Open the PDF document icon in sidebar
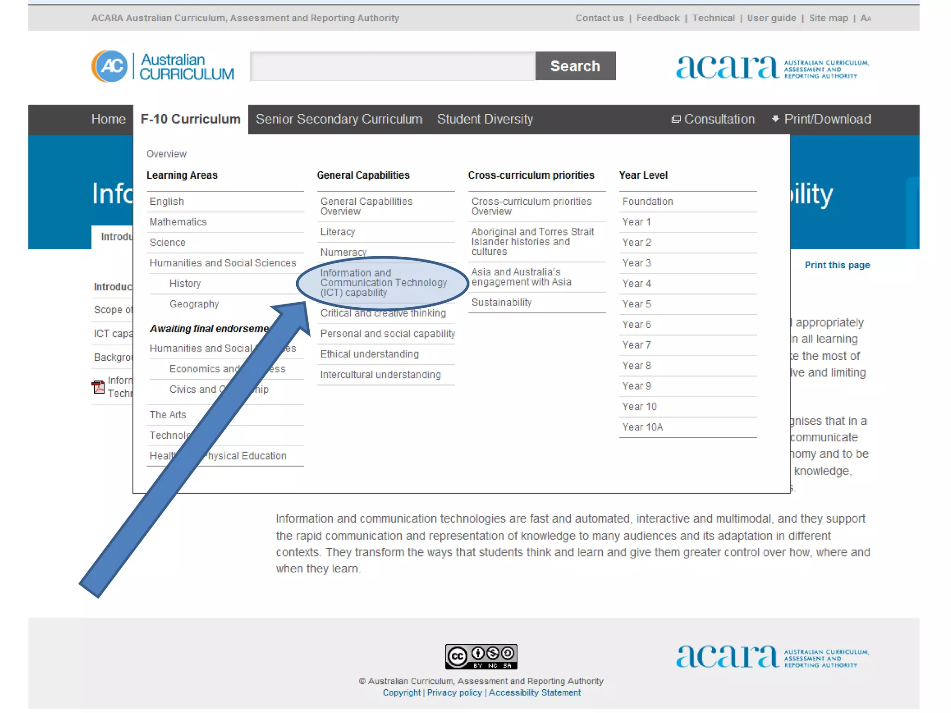Viewport: 951px width, 713px height. (x=98, y=387)
